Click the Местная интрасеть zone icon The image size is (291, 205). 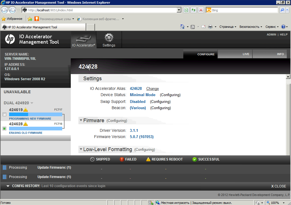point(158,203)
